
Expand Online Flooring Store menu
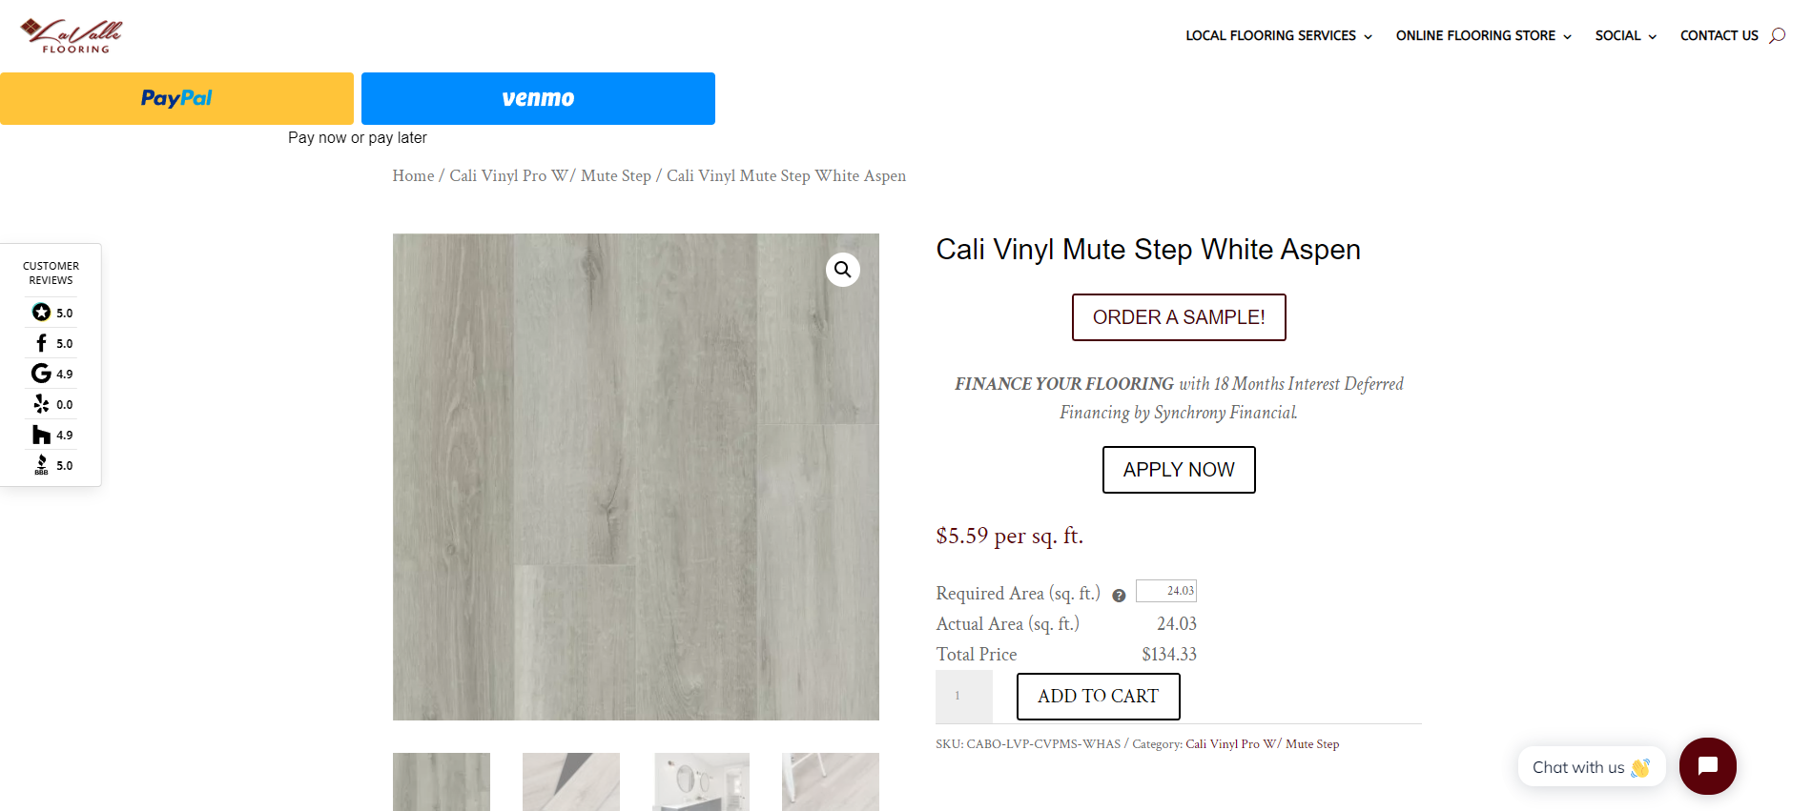point(1483,35)
